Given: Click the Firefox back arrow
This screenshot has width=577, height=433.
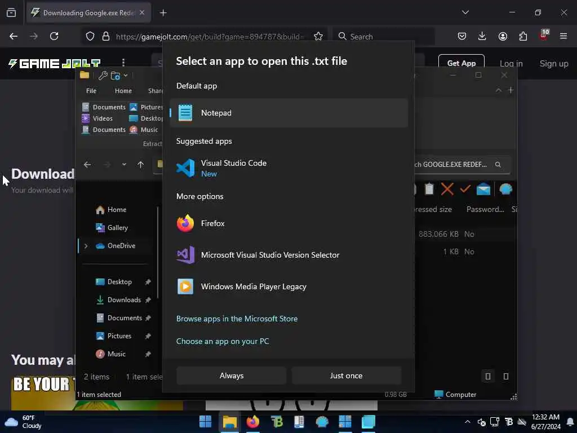Looking at the screenshot, I should click(14, 36).
